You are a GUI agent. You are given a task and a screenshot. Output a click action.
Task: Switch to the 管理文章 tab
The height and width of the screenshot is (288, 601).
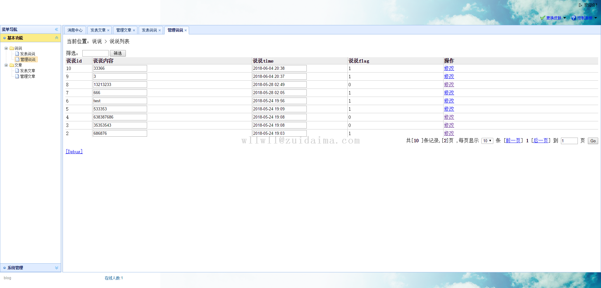pos(123,30)
